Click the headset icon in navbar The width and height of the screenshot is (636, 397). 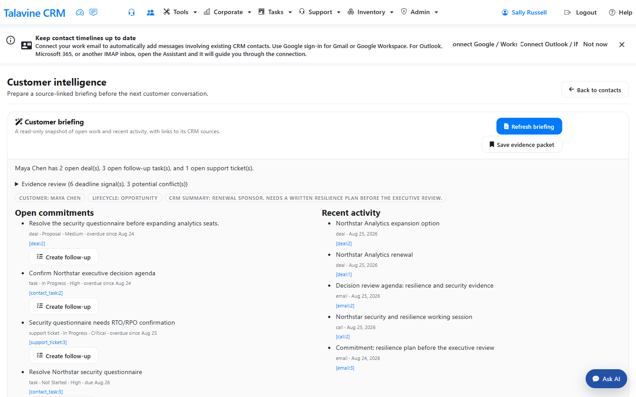point(132,12)
